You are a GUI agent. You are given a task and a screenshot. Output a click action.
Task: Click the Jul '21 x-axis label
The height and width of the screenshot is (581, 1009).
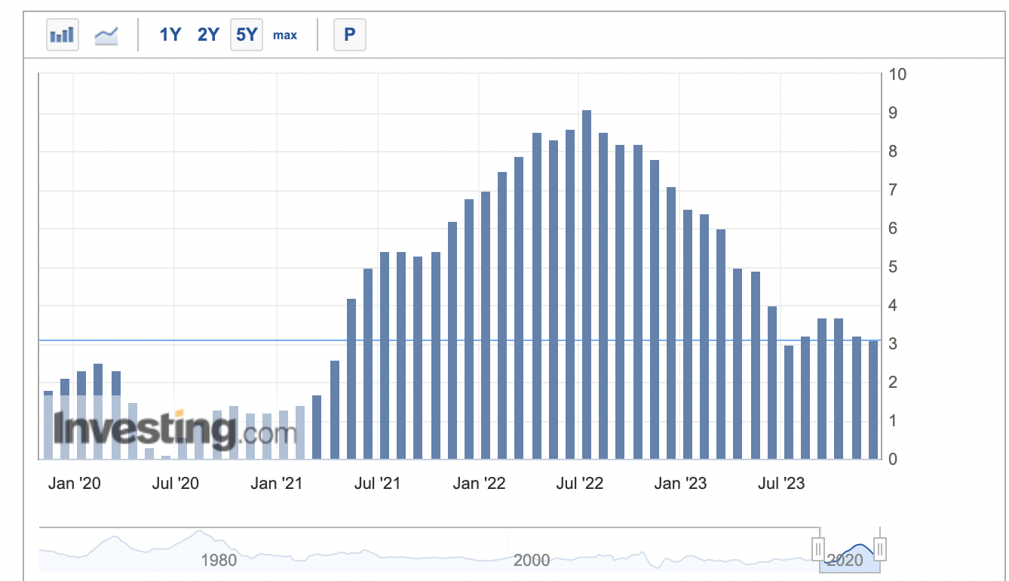(377, 483)
